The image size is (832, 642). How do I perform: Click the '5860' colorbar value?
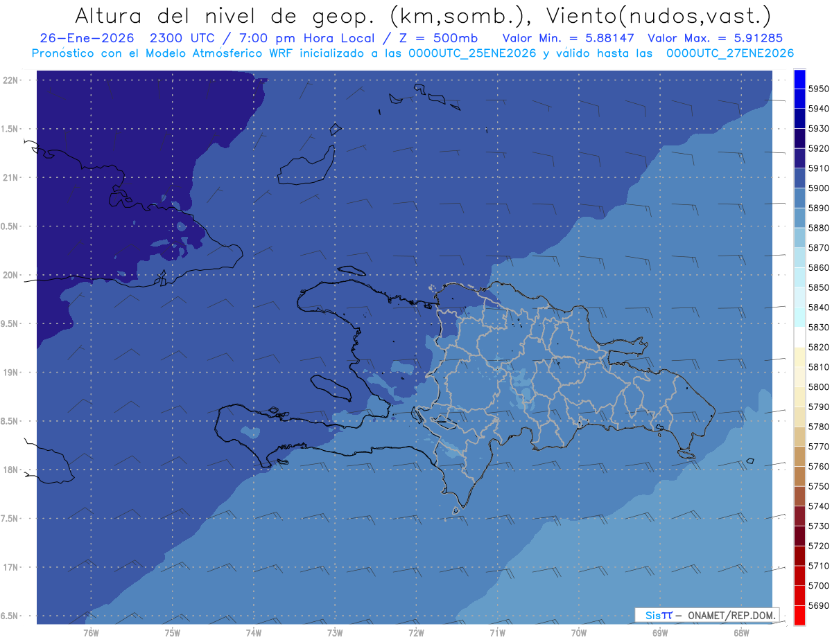[x=818, y=267]
